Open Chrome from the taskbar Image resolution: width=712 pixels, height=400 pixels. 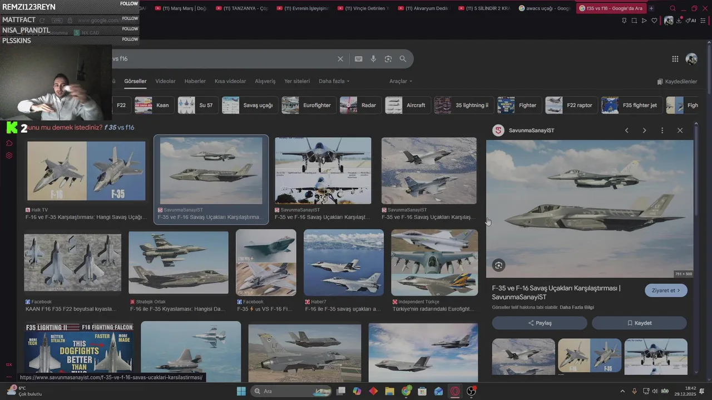406,391
